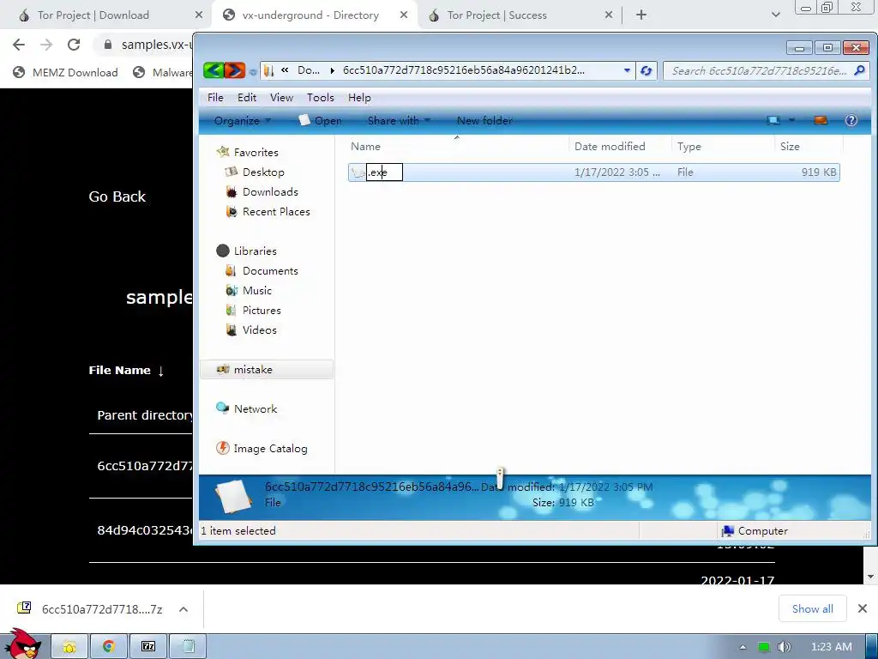
Task: Open the File menu
Action: coord(215,98)
